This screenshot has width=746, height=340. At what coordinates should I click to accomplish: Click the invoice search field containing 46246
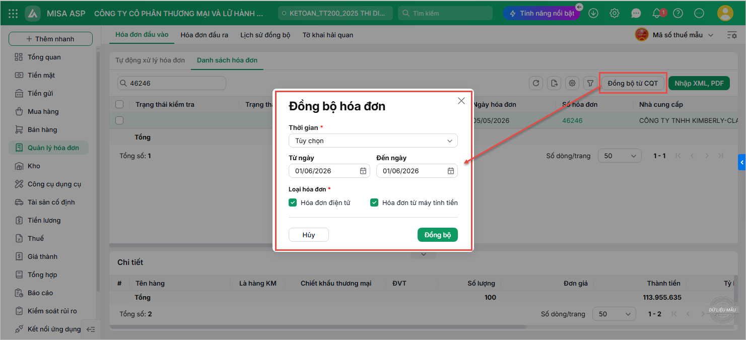[171, 83]
